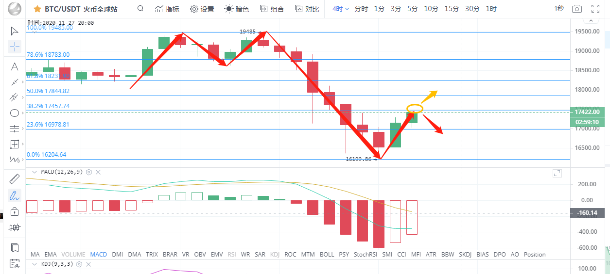Toggle BTC/USDT favorite star
Screen dimensions: 610x274
[x=37, y=9]
